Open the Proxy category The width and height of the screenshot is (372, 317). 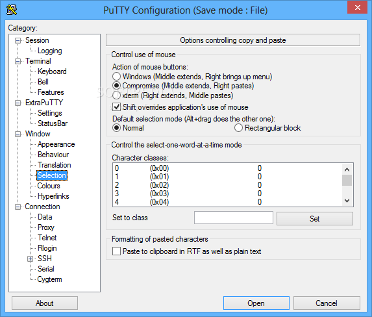click(46, 227)
